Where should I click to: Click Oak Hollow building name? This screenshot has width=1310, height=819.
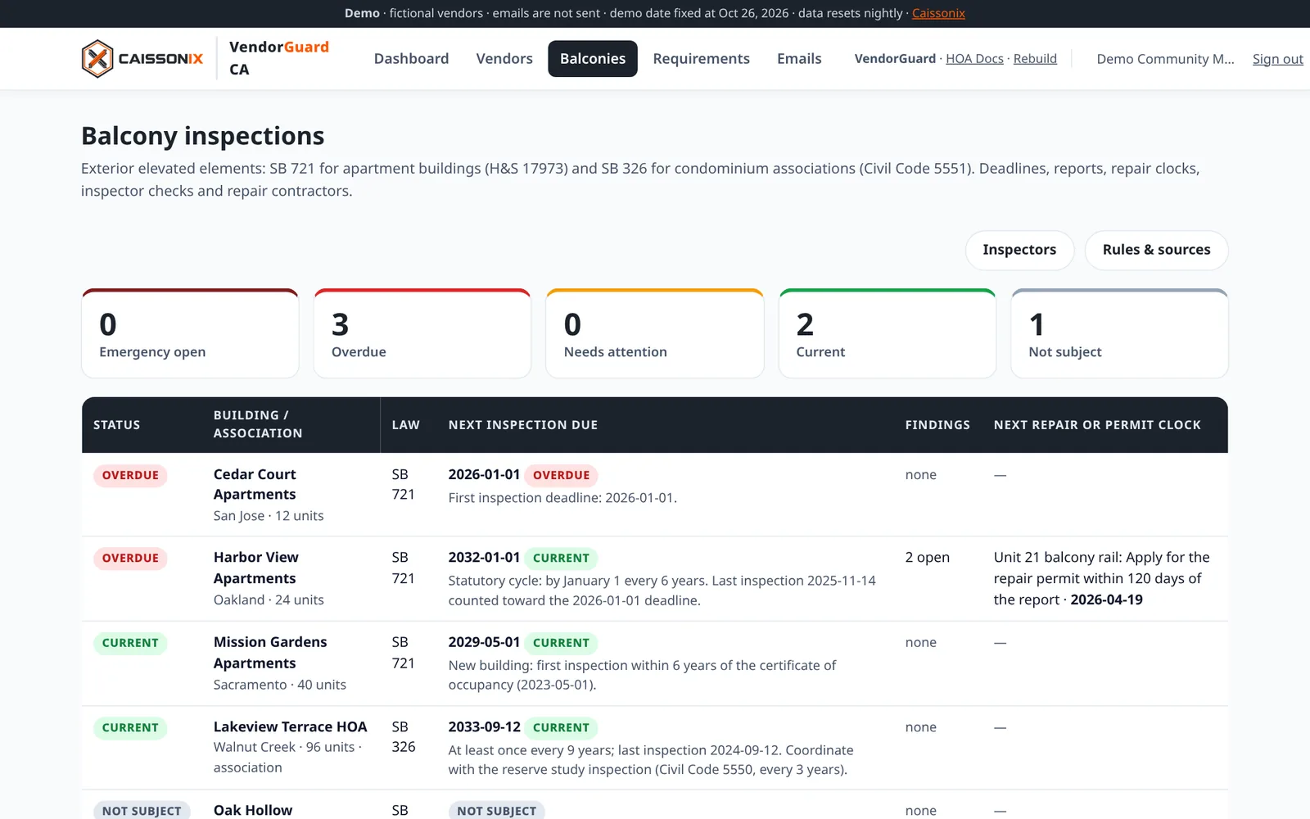253,810
